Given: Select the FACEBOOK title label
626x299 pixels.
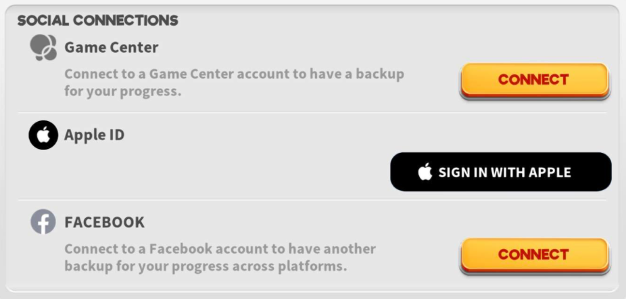Looking at the screenshot, I should [105, 223].
